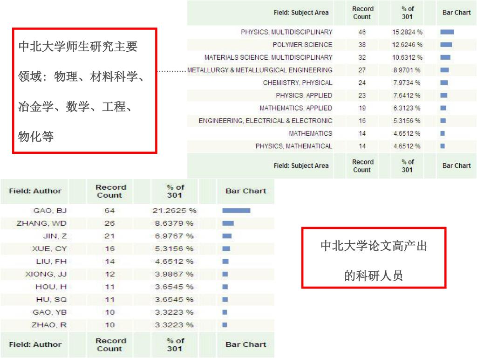Click the 15.2824 % percentage cell

pyautogui.click(x=407, y=32)
